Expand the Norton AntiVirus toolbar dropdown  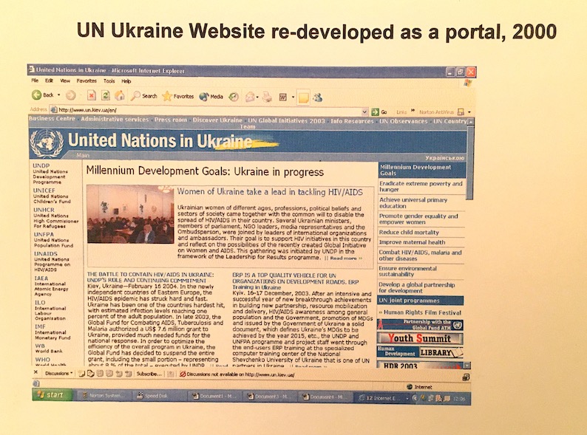click(x=469, y=112)
